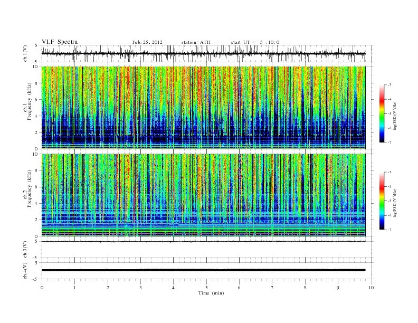Click the "station=ATH" header label
This screenshot has height=323, width=418.
[196, 42]
